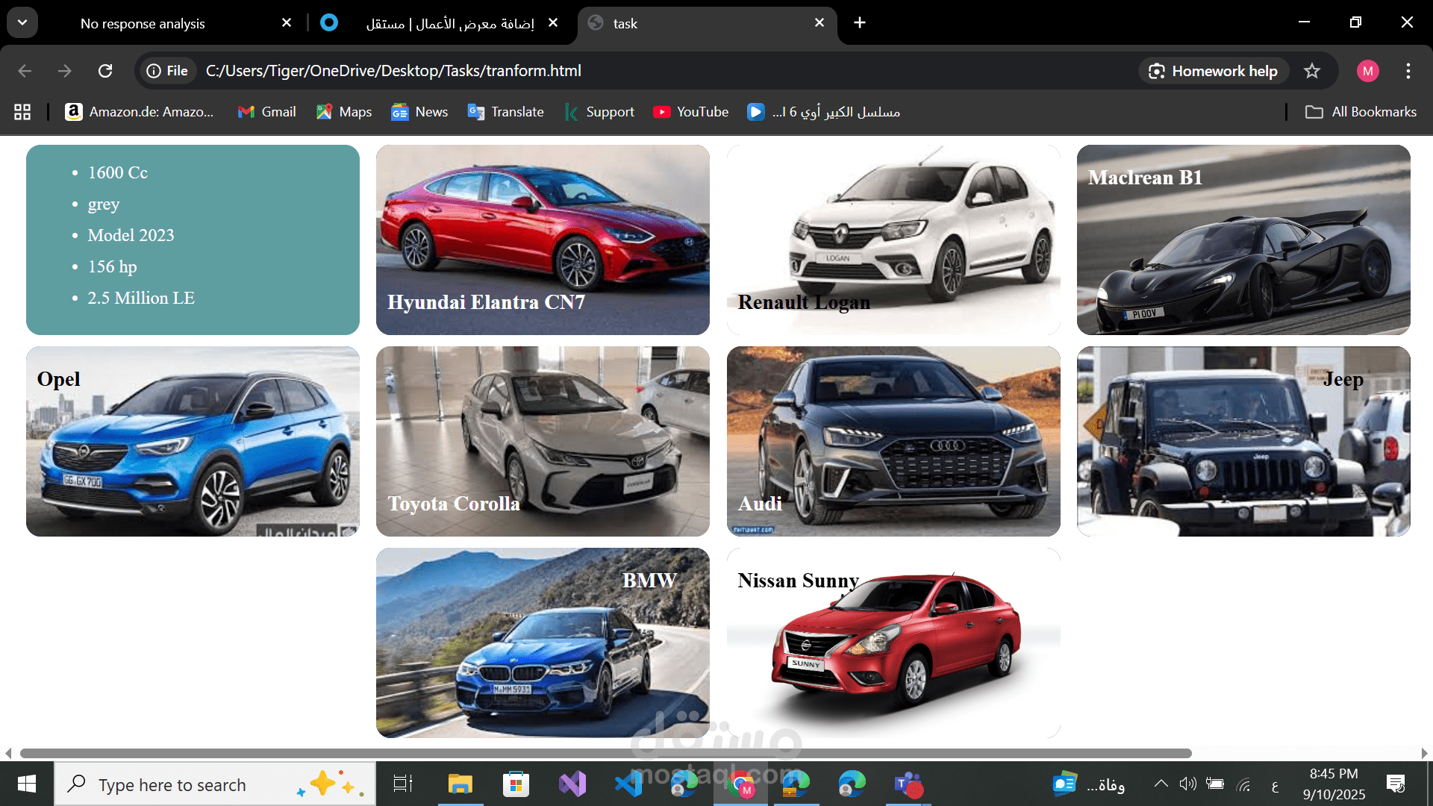Screen dimensions: 1433x806
Task: Click the Jeep car card
Action: pos(1243,441)
